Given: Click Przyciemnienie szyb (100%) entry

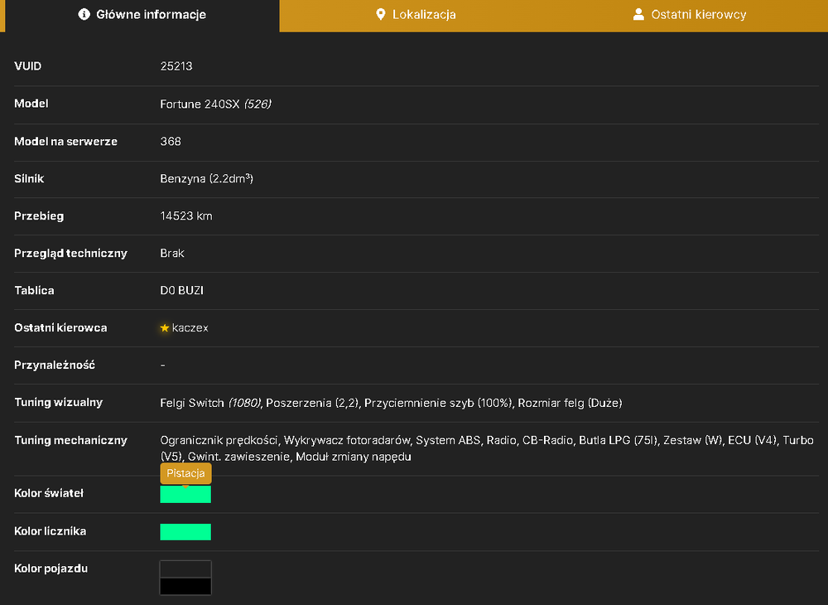Looking at the screenshot, I should 438,403.
